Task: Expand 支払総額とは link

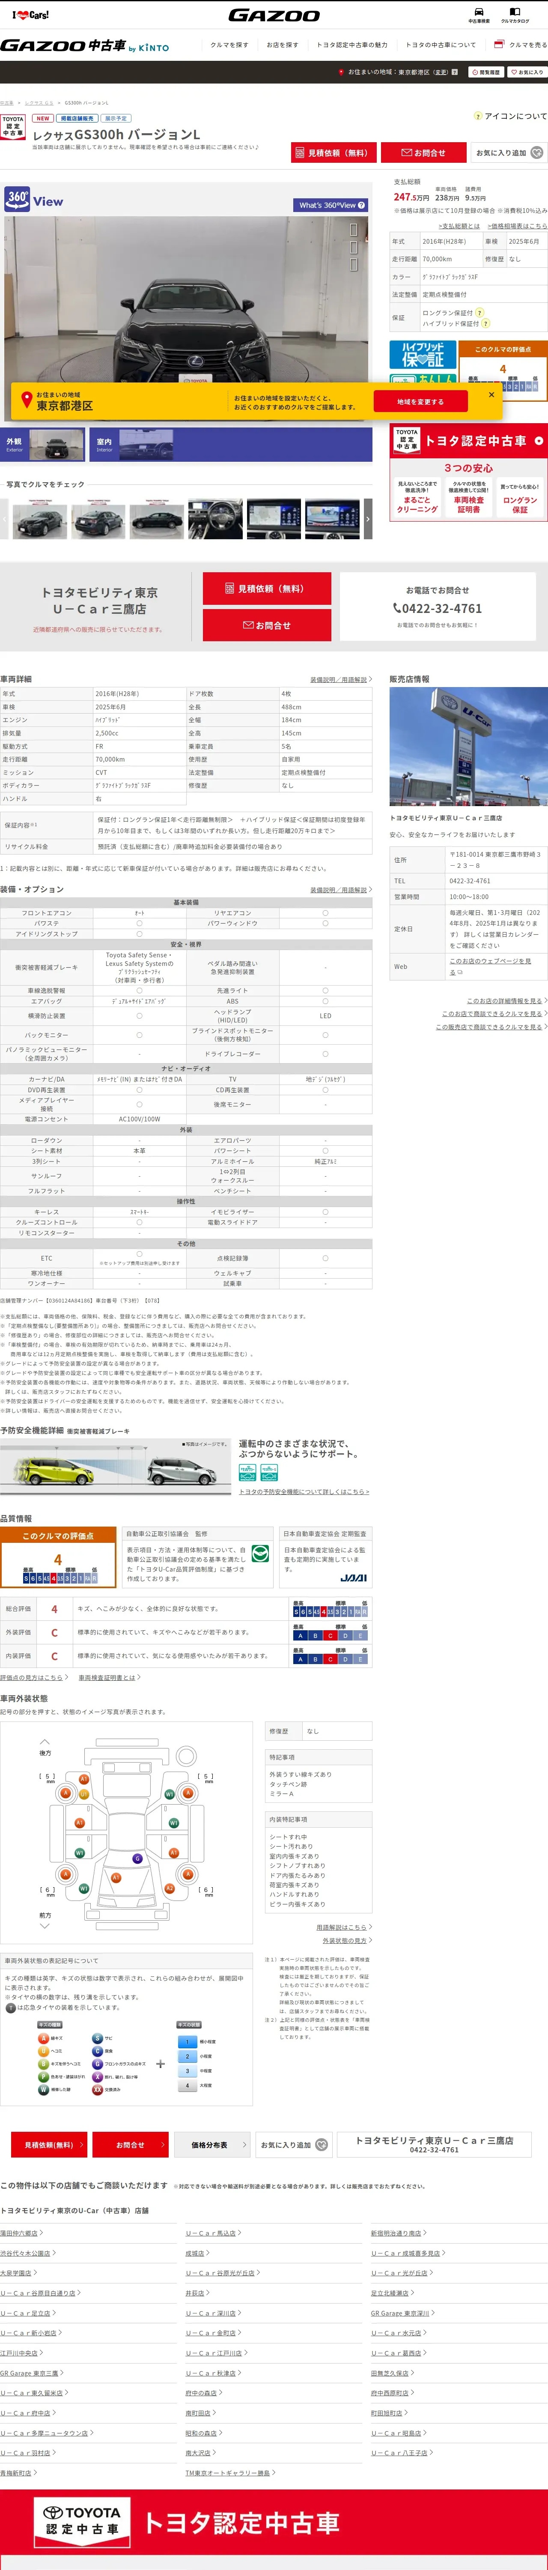Action: [x=459, y=227]
